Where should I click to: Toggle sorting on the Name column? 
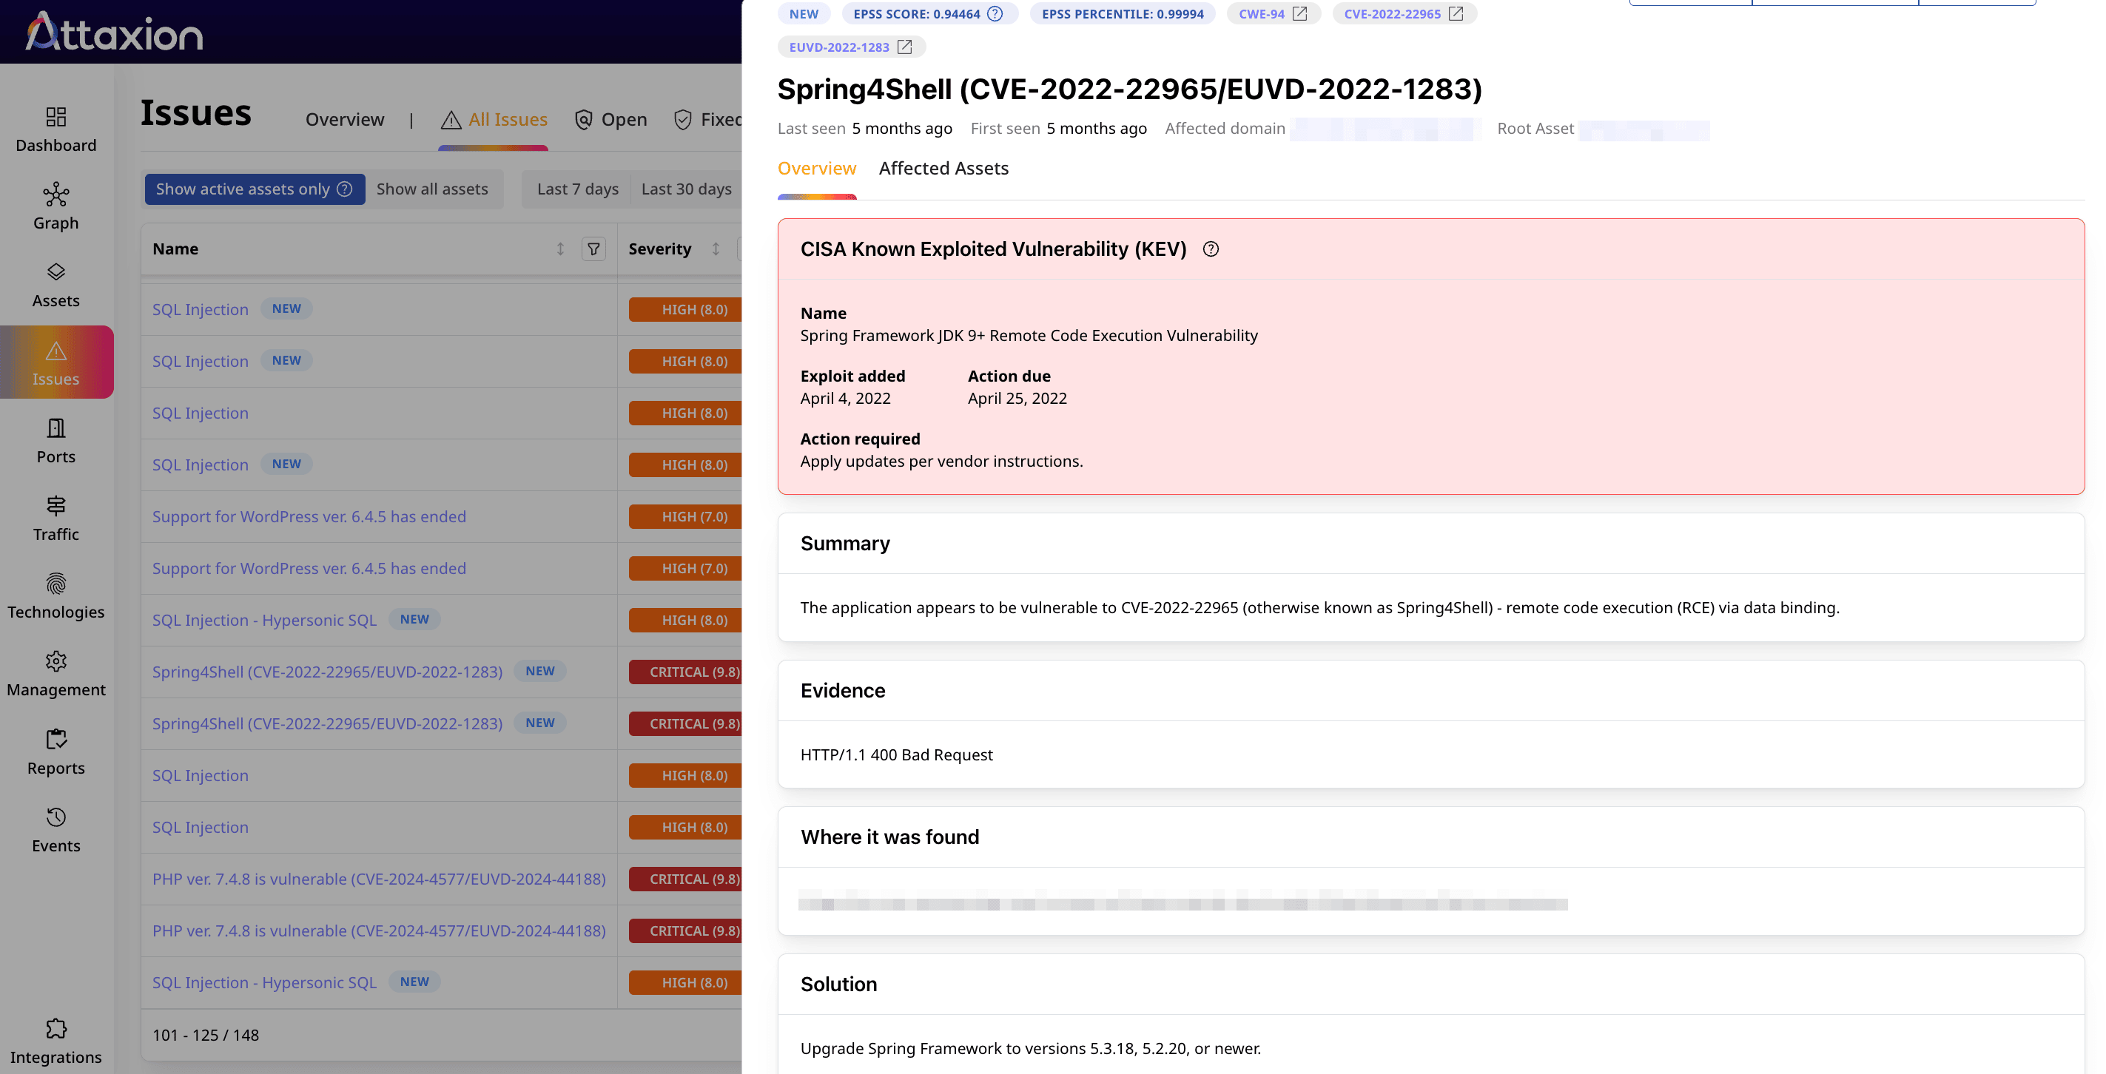[x=560, y=249]
